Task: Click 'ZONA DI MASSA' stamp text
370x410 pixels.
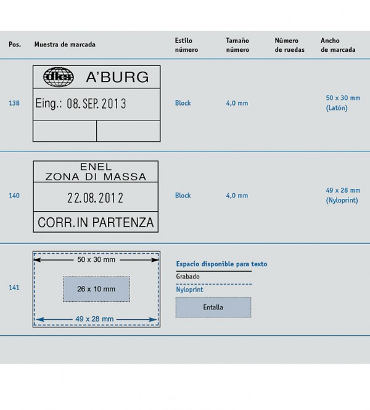Action: click(96, 177)
